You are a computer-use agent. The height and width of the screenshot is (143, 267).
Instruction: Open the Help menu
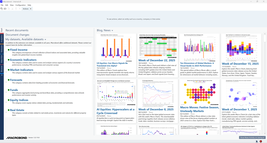[29, 5]
